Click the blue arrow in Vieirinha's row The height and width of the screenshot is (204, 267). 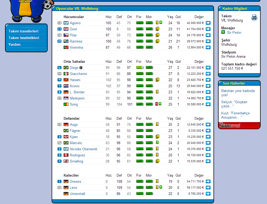208,47
